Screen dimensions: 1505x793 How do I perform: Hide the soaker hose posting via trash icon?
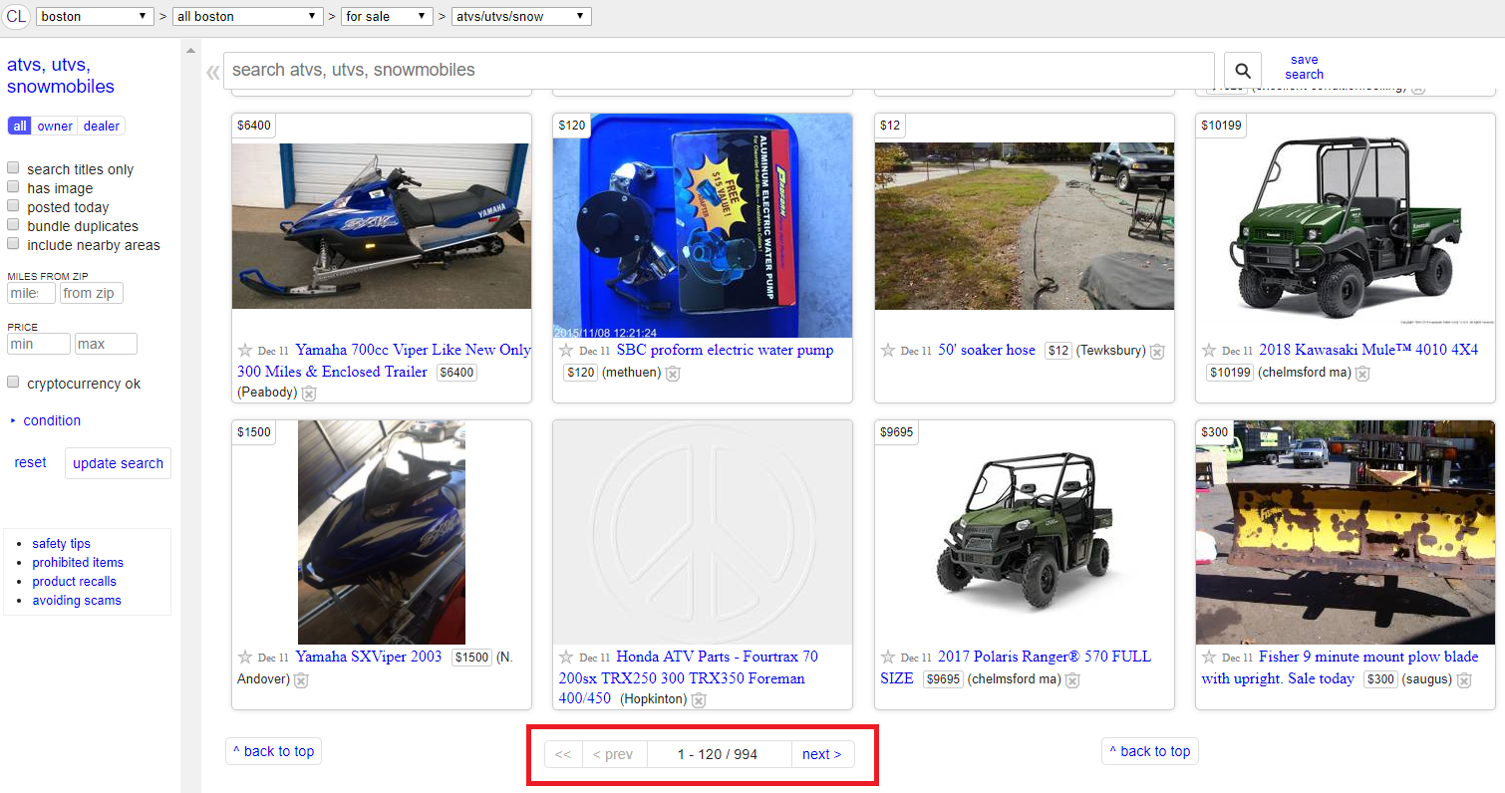pyautogui.click(x=1157, y=352)
